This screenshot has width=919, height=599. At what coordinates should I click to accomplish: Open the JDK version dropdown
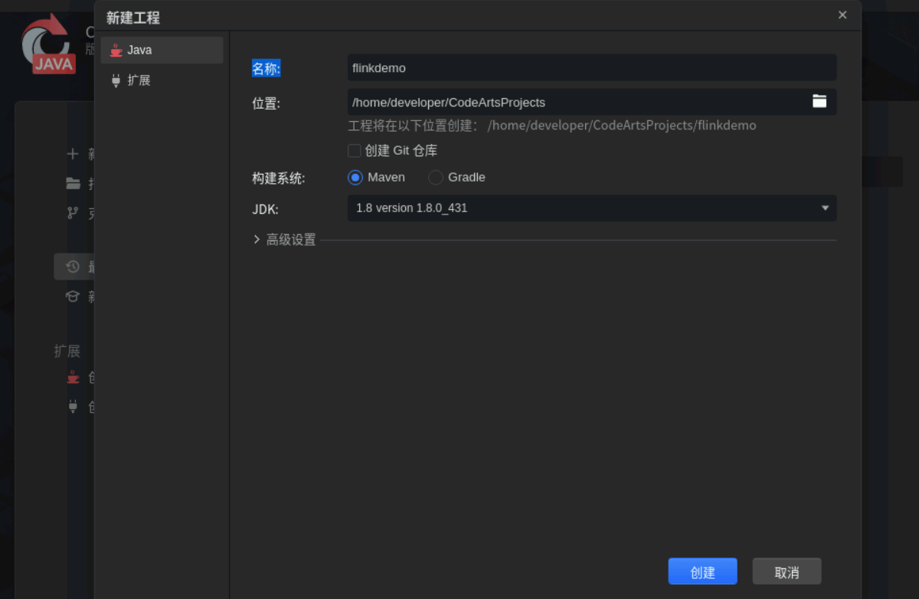point(591,208)
